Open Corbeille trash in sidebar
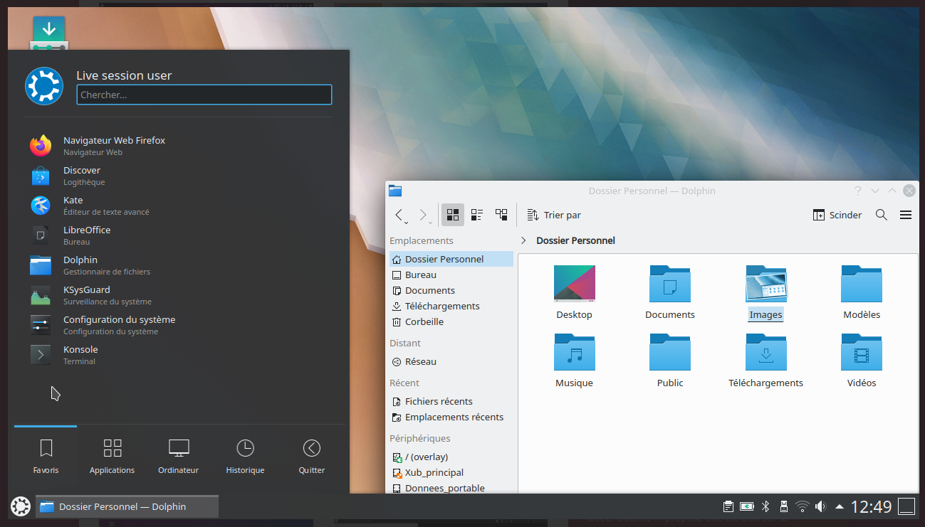Viewport: 925px width, 527px height. (451, 321)
